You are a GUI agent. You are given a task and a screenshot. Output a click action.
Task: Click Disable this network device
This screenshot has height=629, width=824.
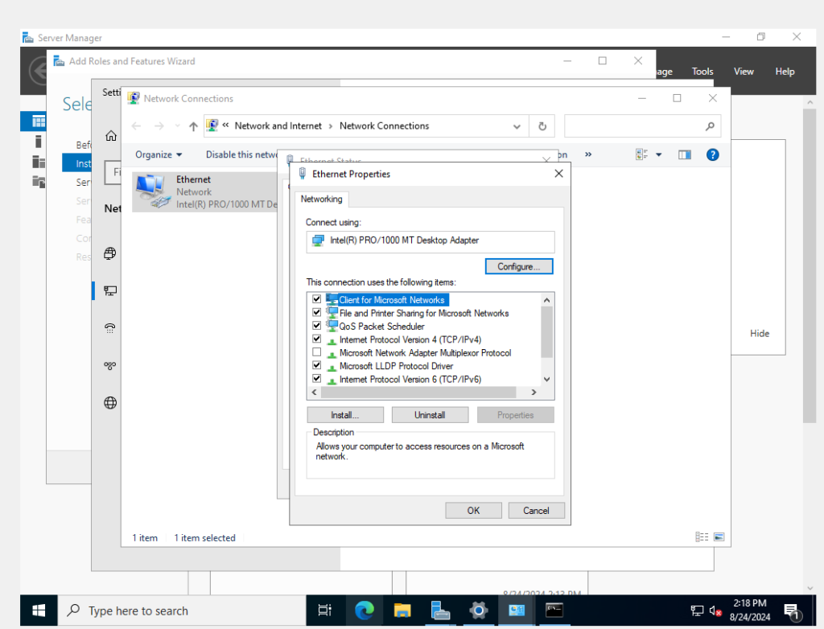click(241, 154)
